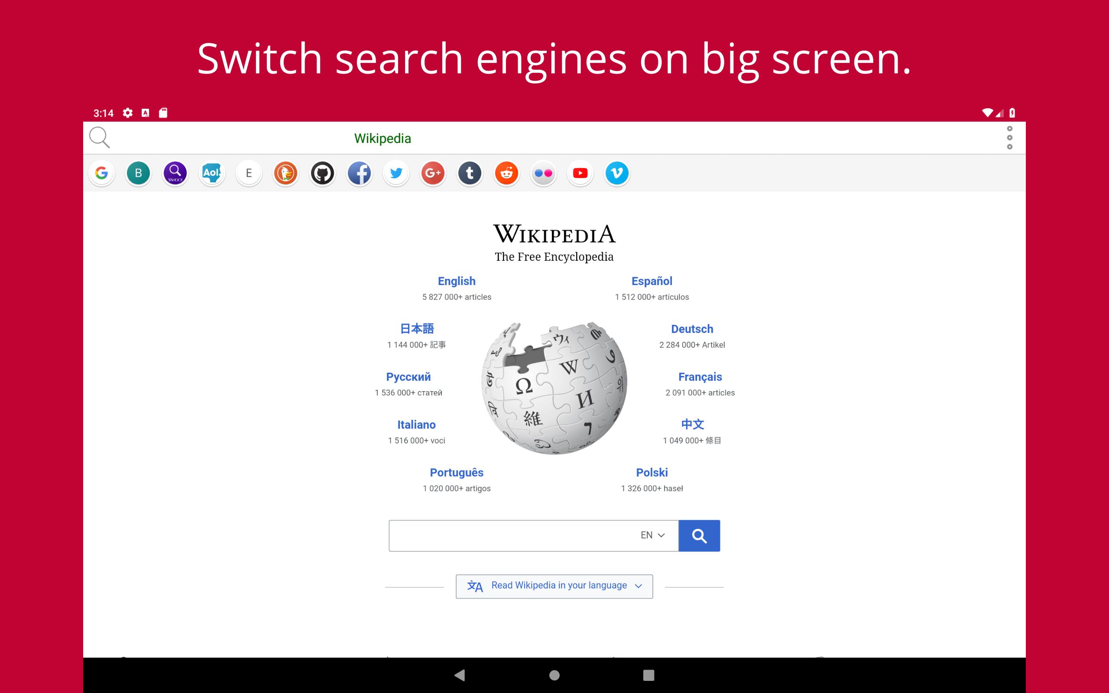Open the Italiano Wikipedia link
The width and height of the screenshot is (1109, 693).
(416, 424)
